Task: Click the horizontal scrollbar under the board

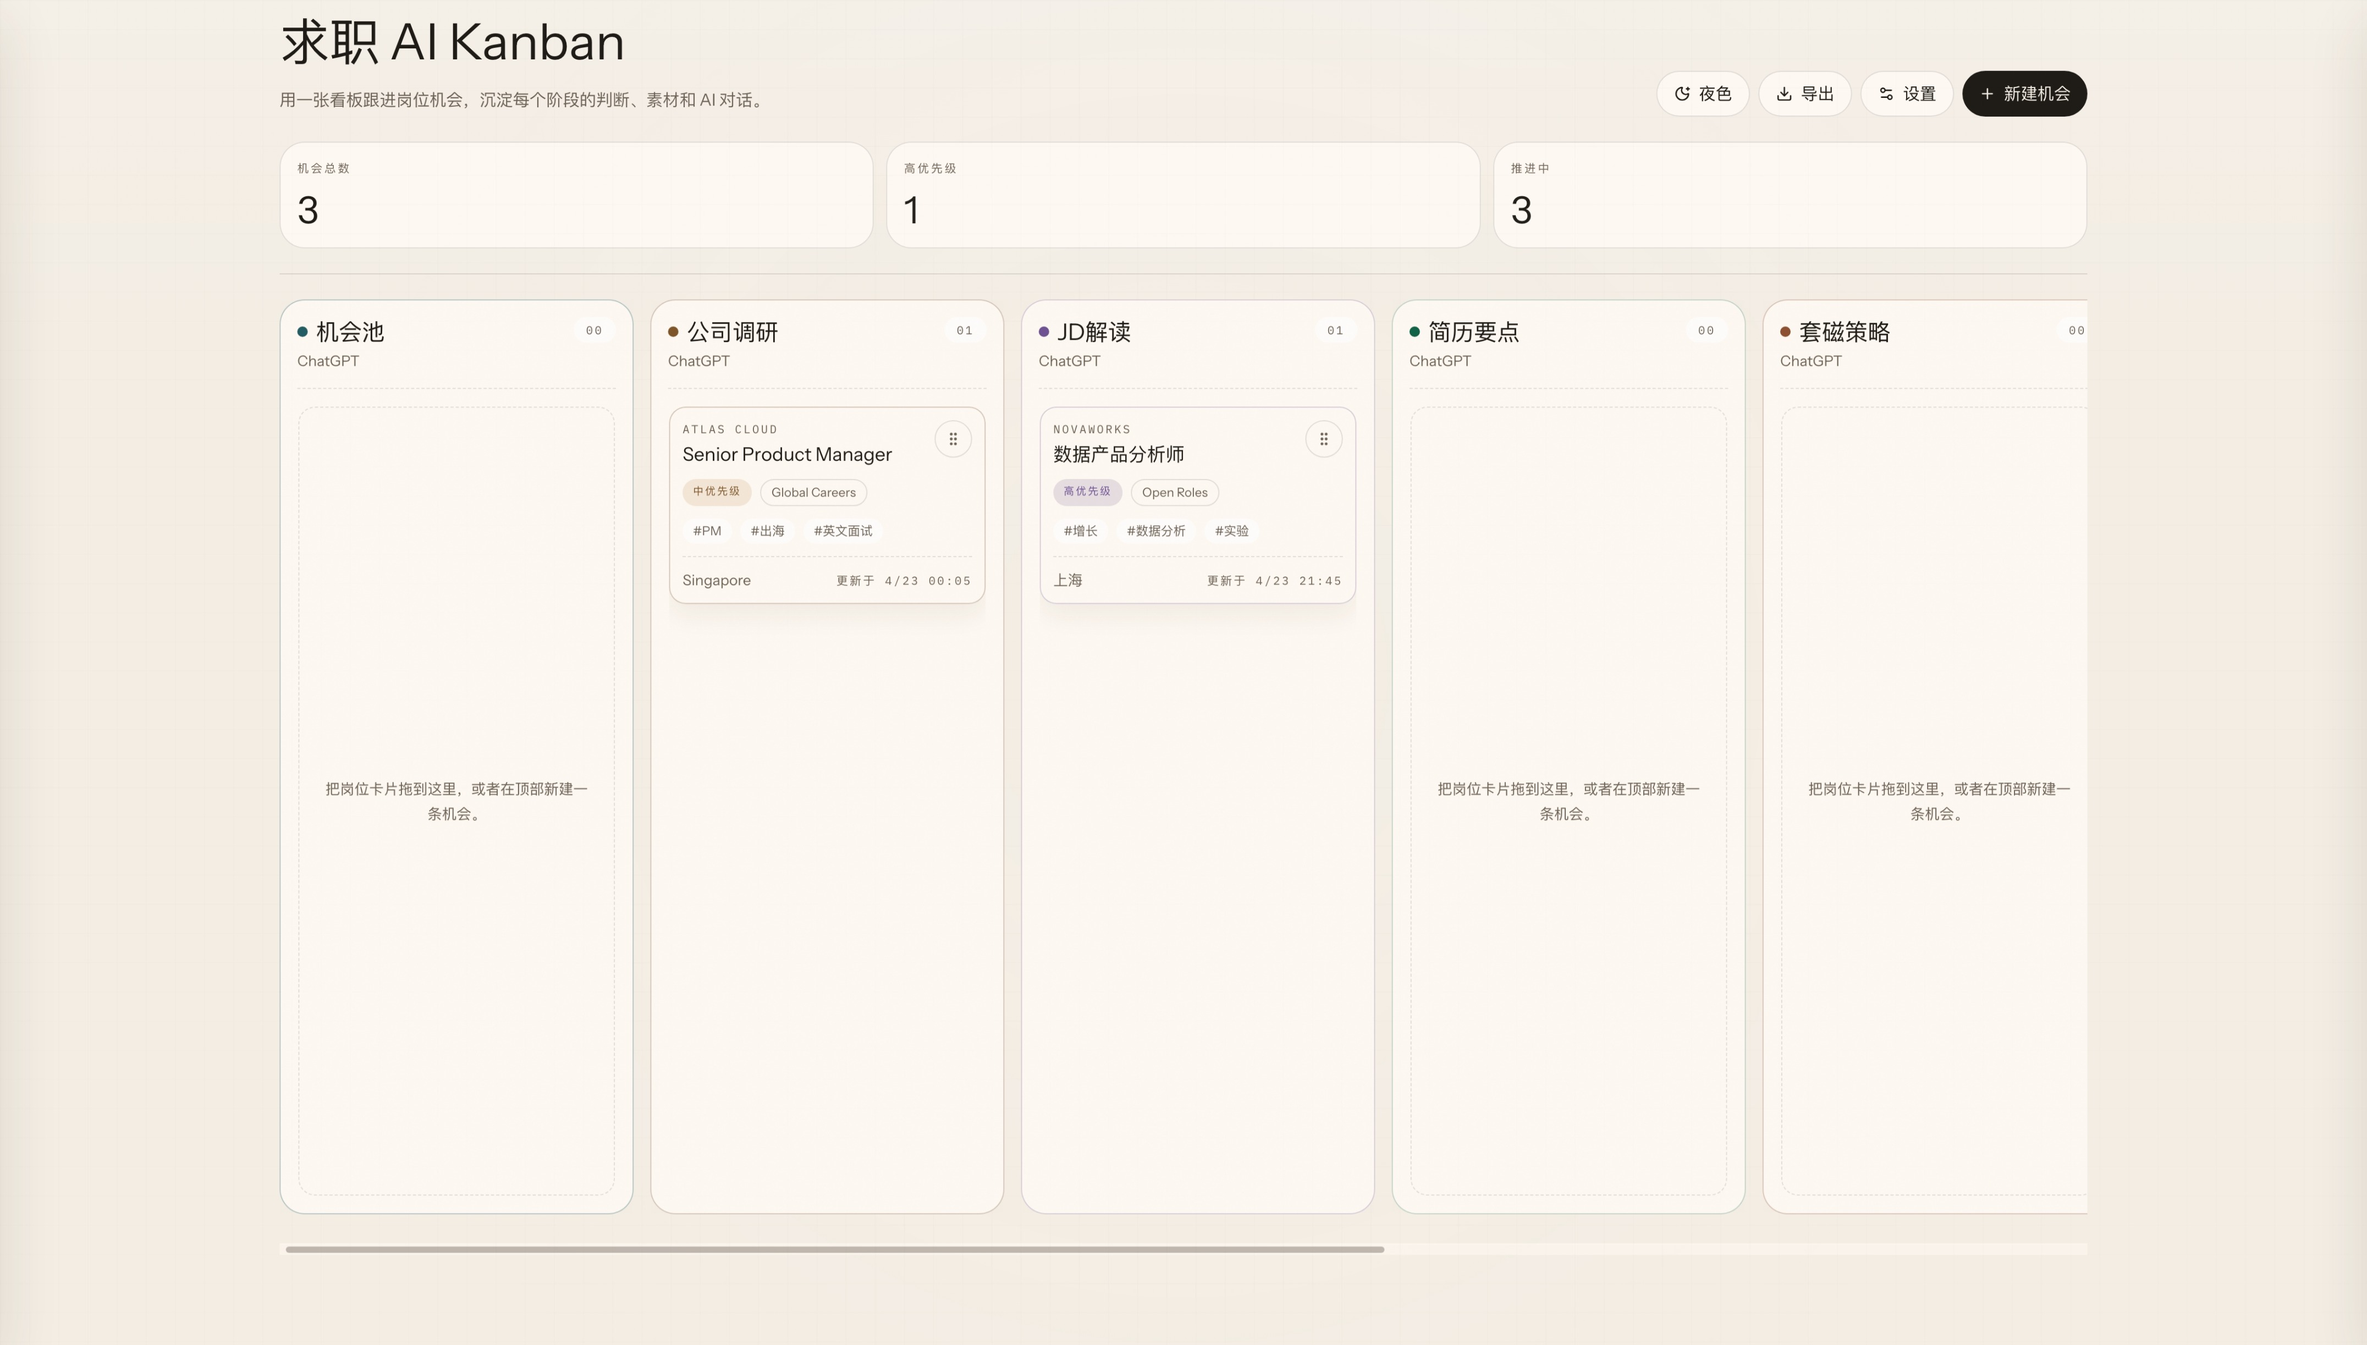Action: (834, 1249)
